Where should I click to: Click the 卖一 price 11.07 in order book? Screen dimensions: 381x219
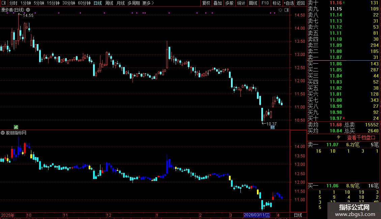[335, 57]
